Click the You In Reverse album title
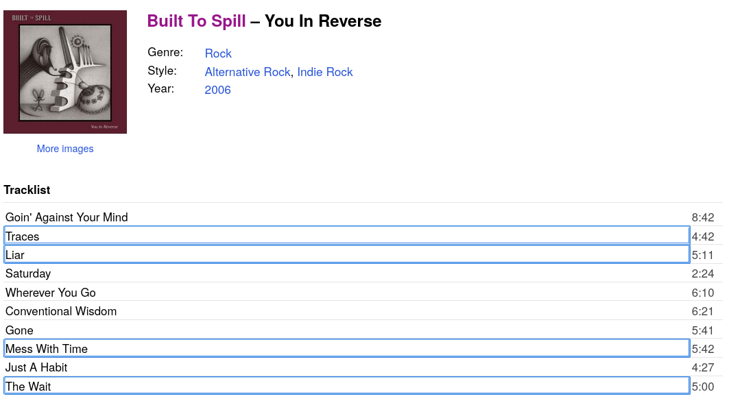This screenshot has height=403, width=729. click(x=323, y=21)
